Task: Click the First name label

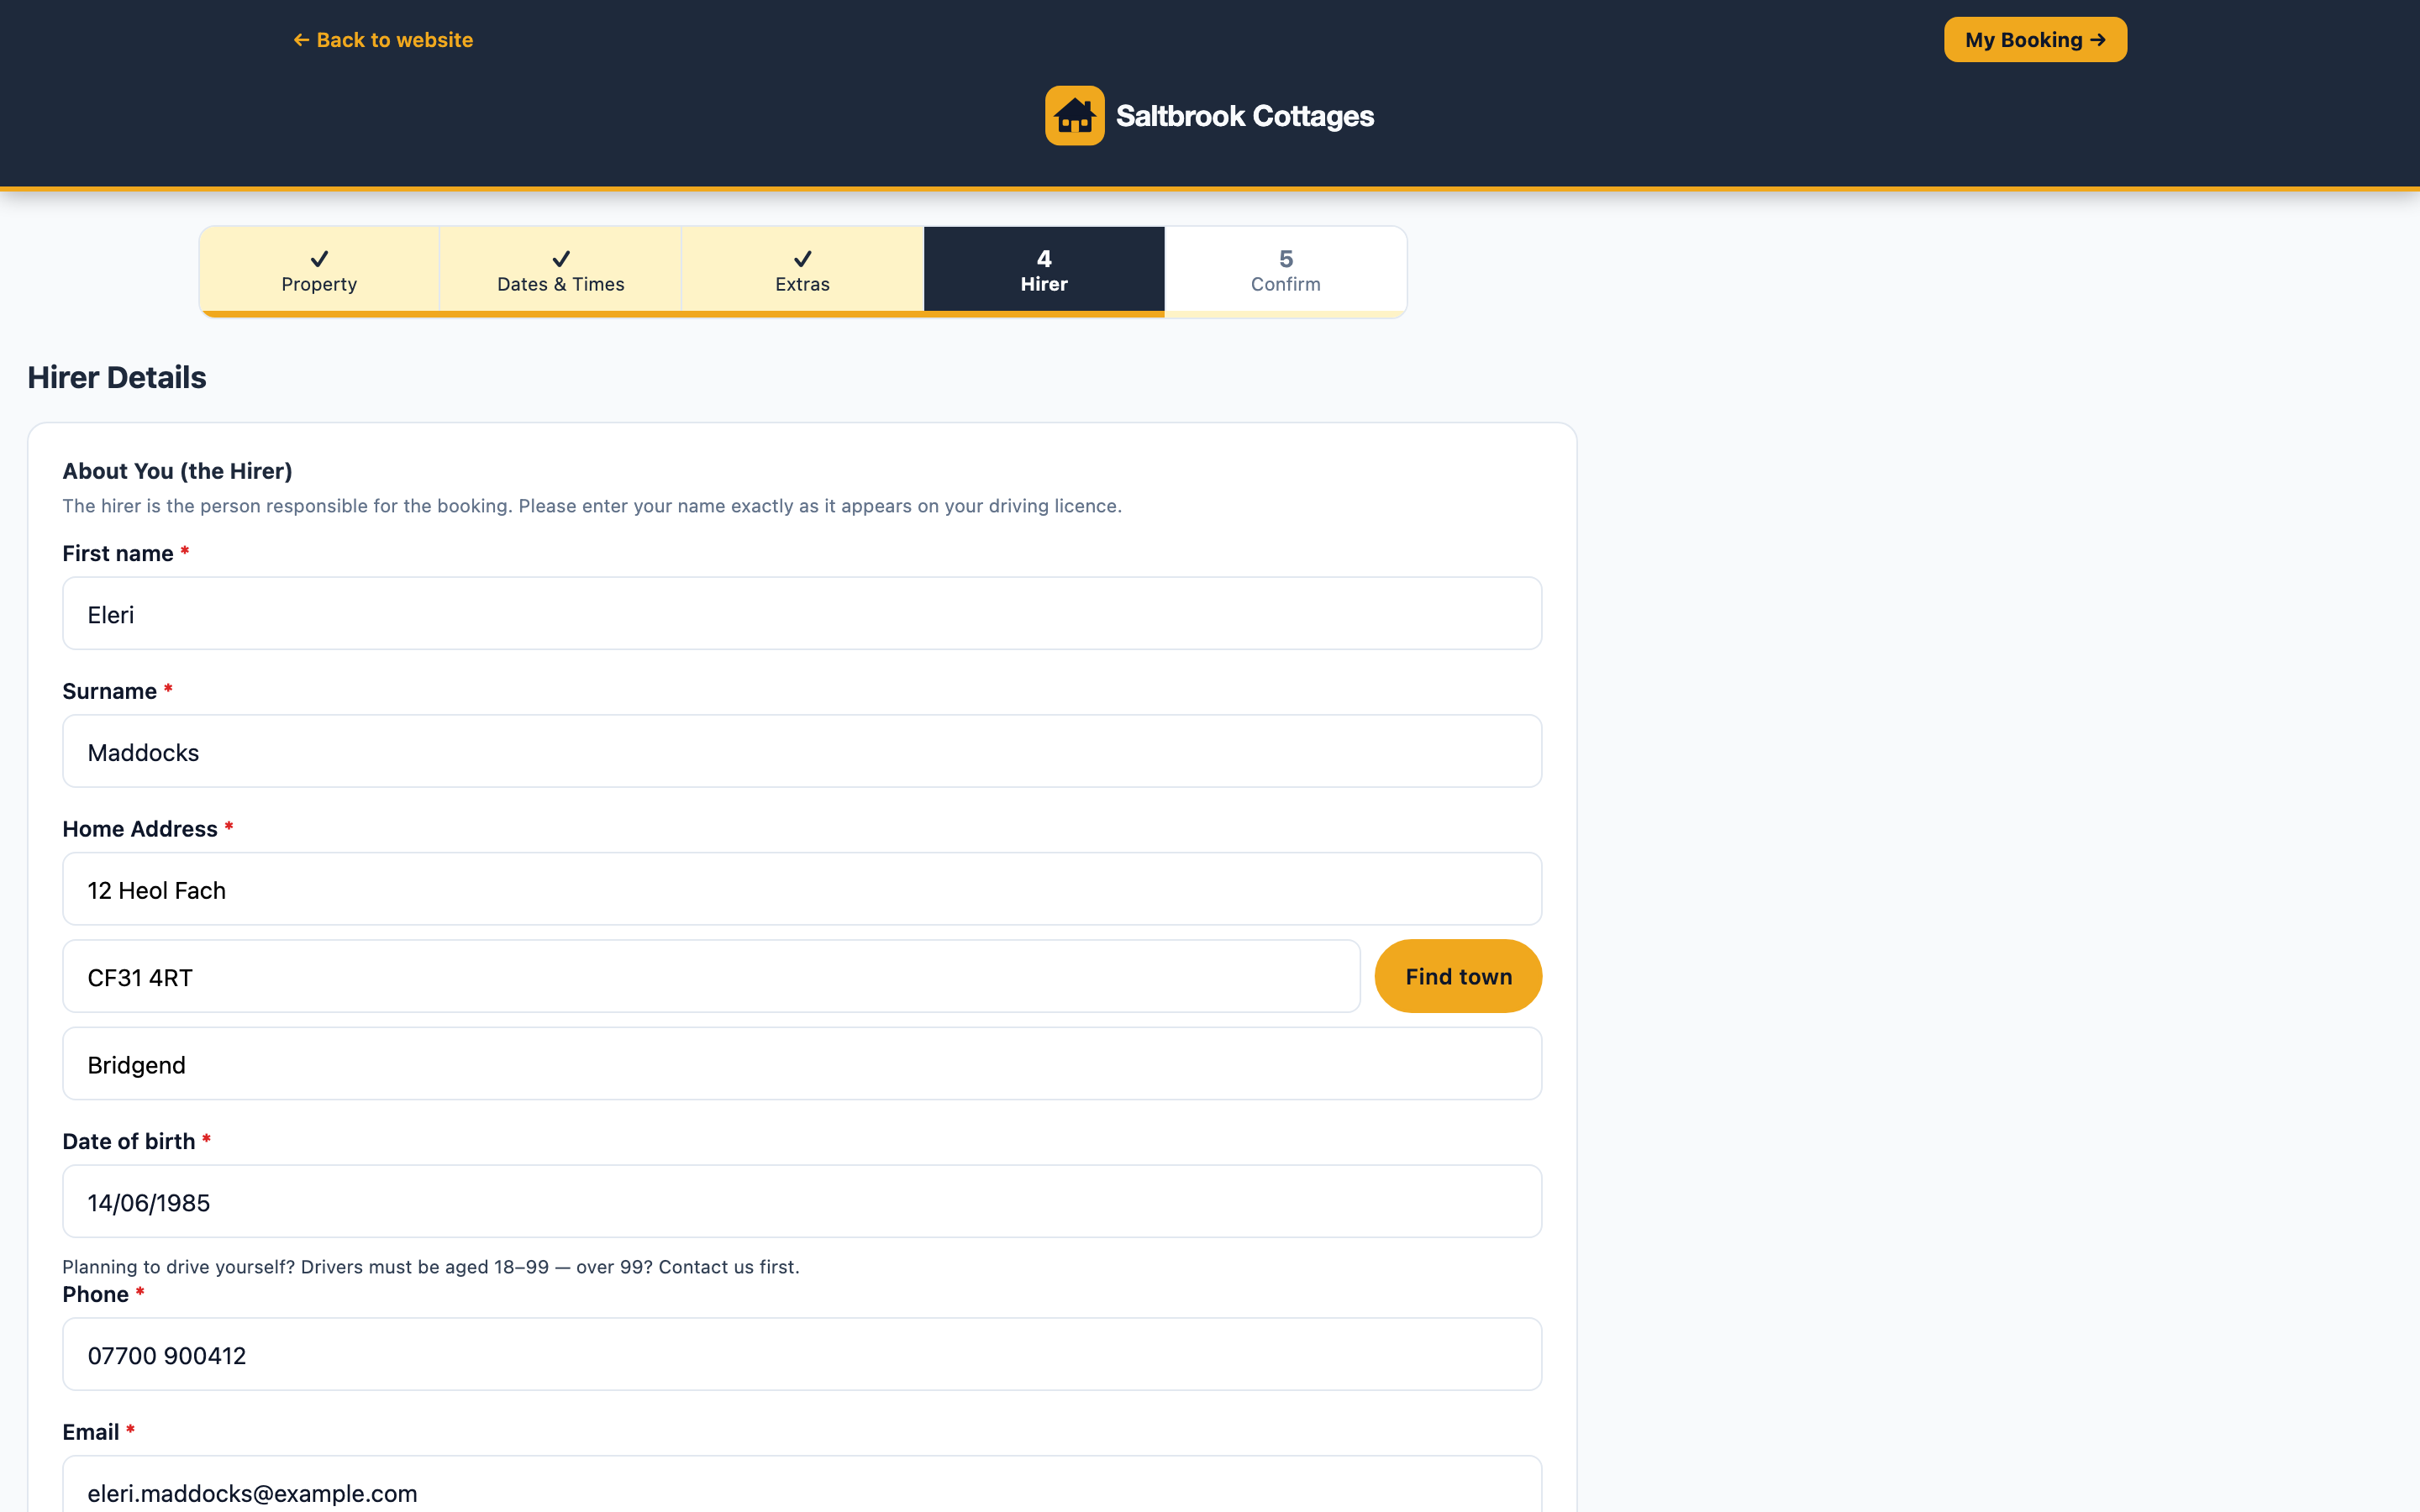Action: [x=126, y=554]
